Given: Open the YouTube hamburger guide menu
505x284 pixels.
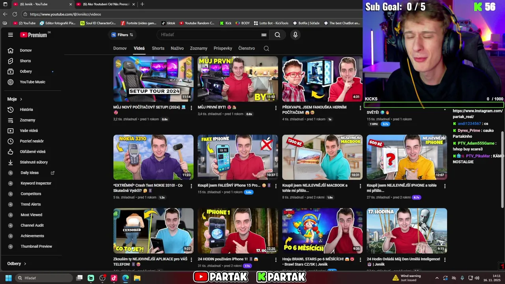Looking at the screenshot, I should (x=11, y=35).
